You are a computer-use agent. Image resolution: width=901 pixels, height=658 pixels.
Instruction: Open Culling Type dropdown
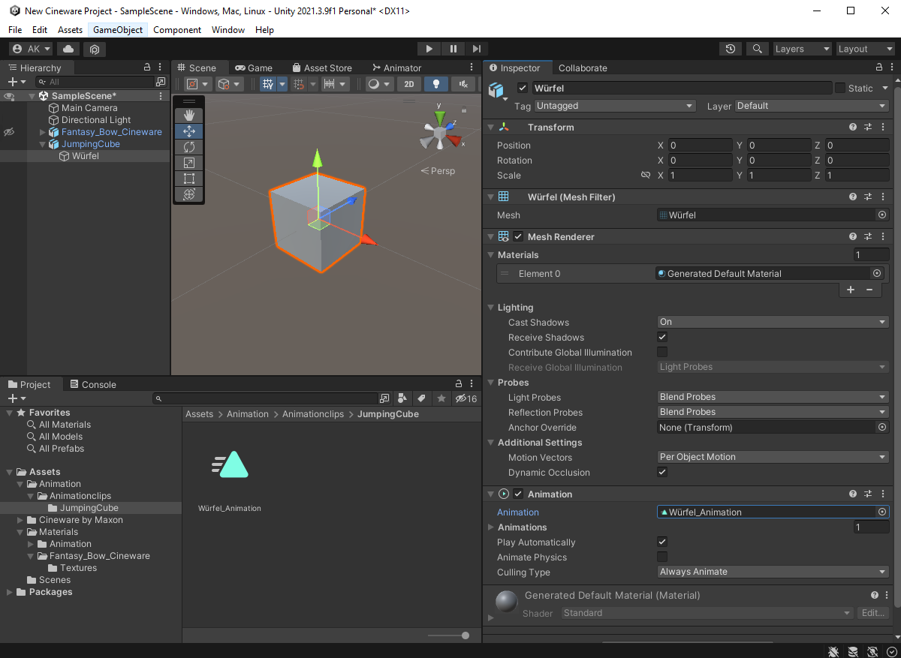pyautogui.click(x=773, y=572)
